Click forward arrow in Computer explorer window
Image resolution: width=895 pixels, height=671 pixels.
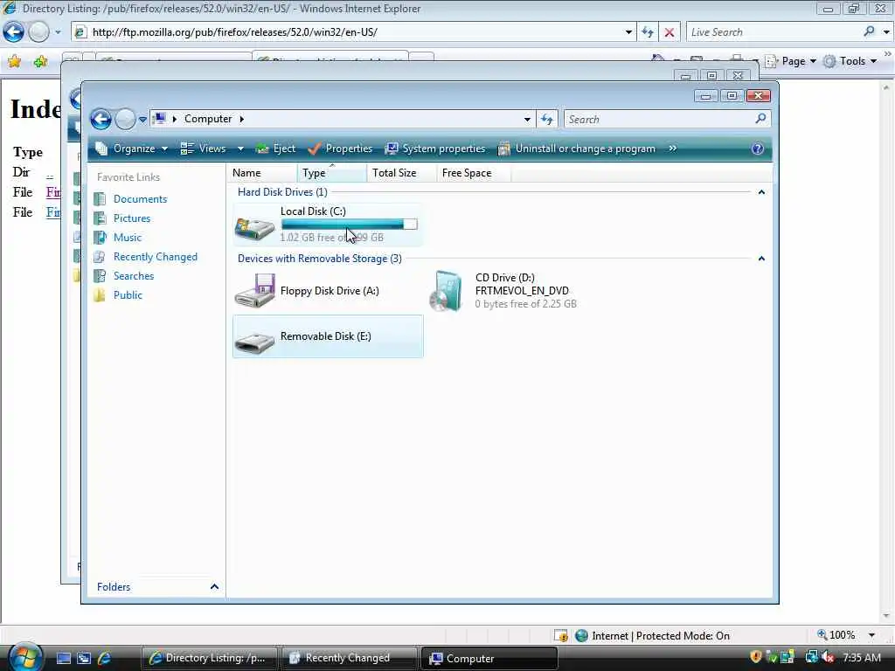[125, 119]
